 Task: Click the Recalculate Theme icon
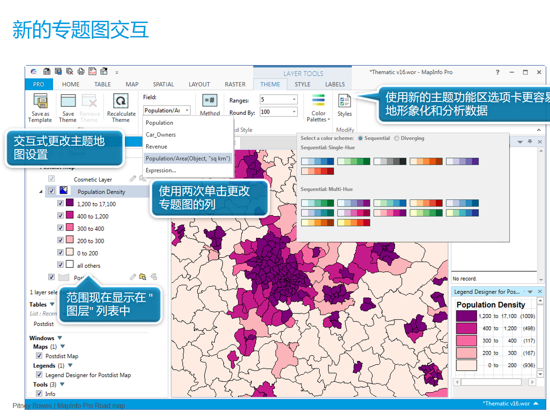coord(121,101)
